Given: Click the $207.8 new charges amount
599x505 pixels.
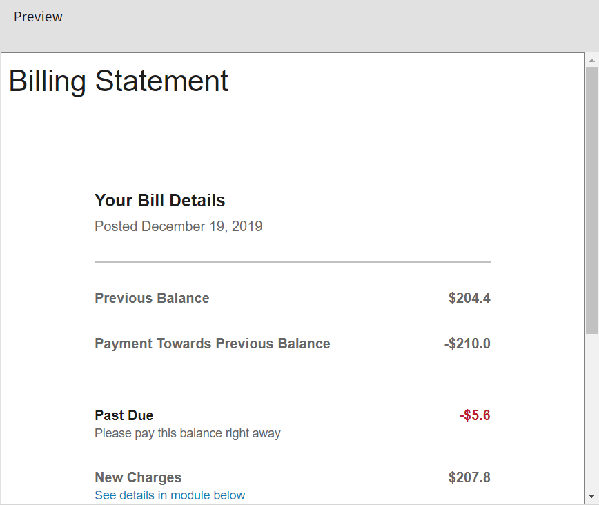Looking at the screenshot, I should (x=469, y=477).
